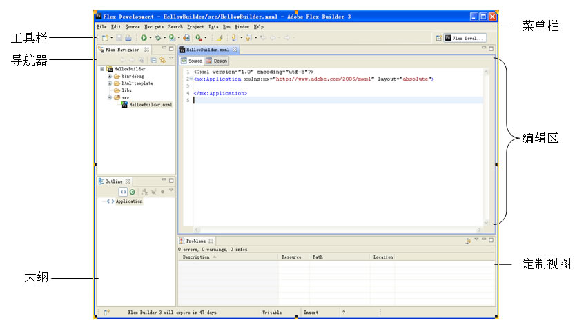Screen dimensions: 575x327
Task: Open the Outline view menu triangle
Action: pos(171,190)
